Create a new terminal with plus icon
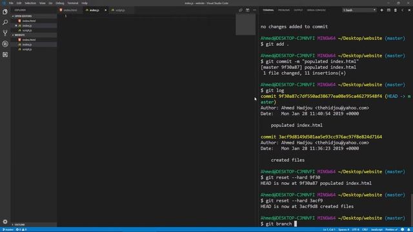The height and width of the screenshot is (232, 413). click(x=381, y=10)
